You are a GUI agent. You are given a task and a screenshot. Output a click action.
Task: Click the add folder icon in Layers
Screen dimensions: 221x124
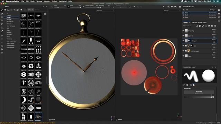point(212,26)
